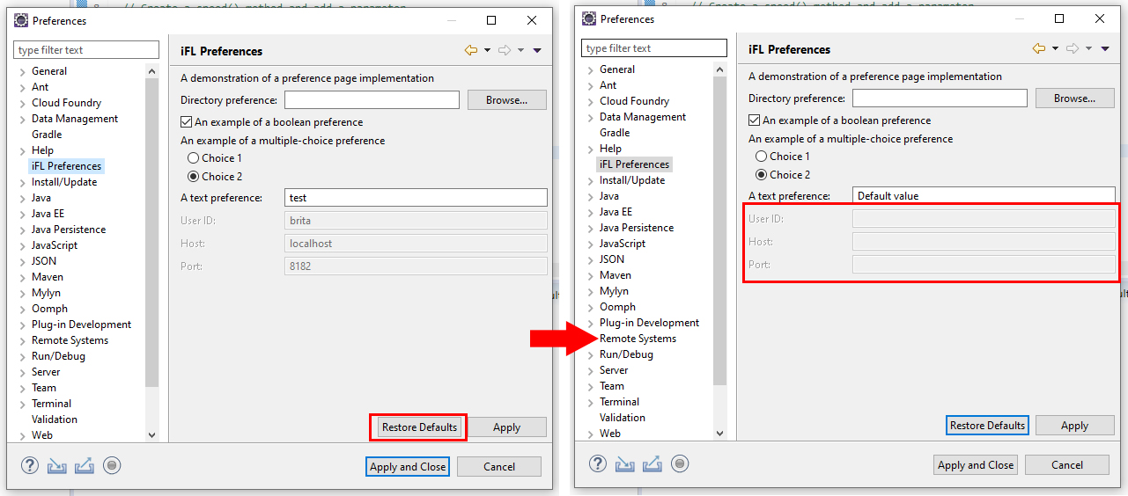Click import preferences icon in left window
This screenshot has height=496, width=1128.
57,465
